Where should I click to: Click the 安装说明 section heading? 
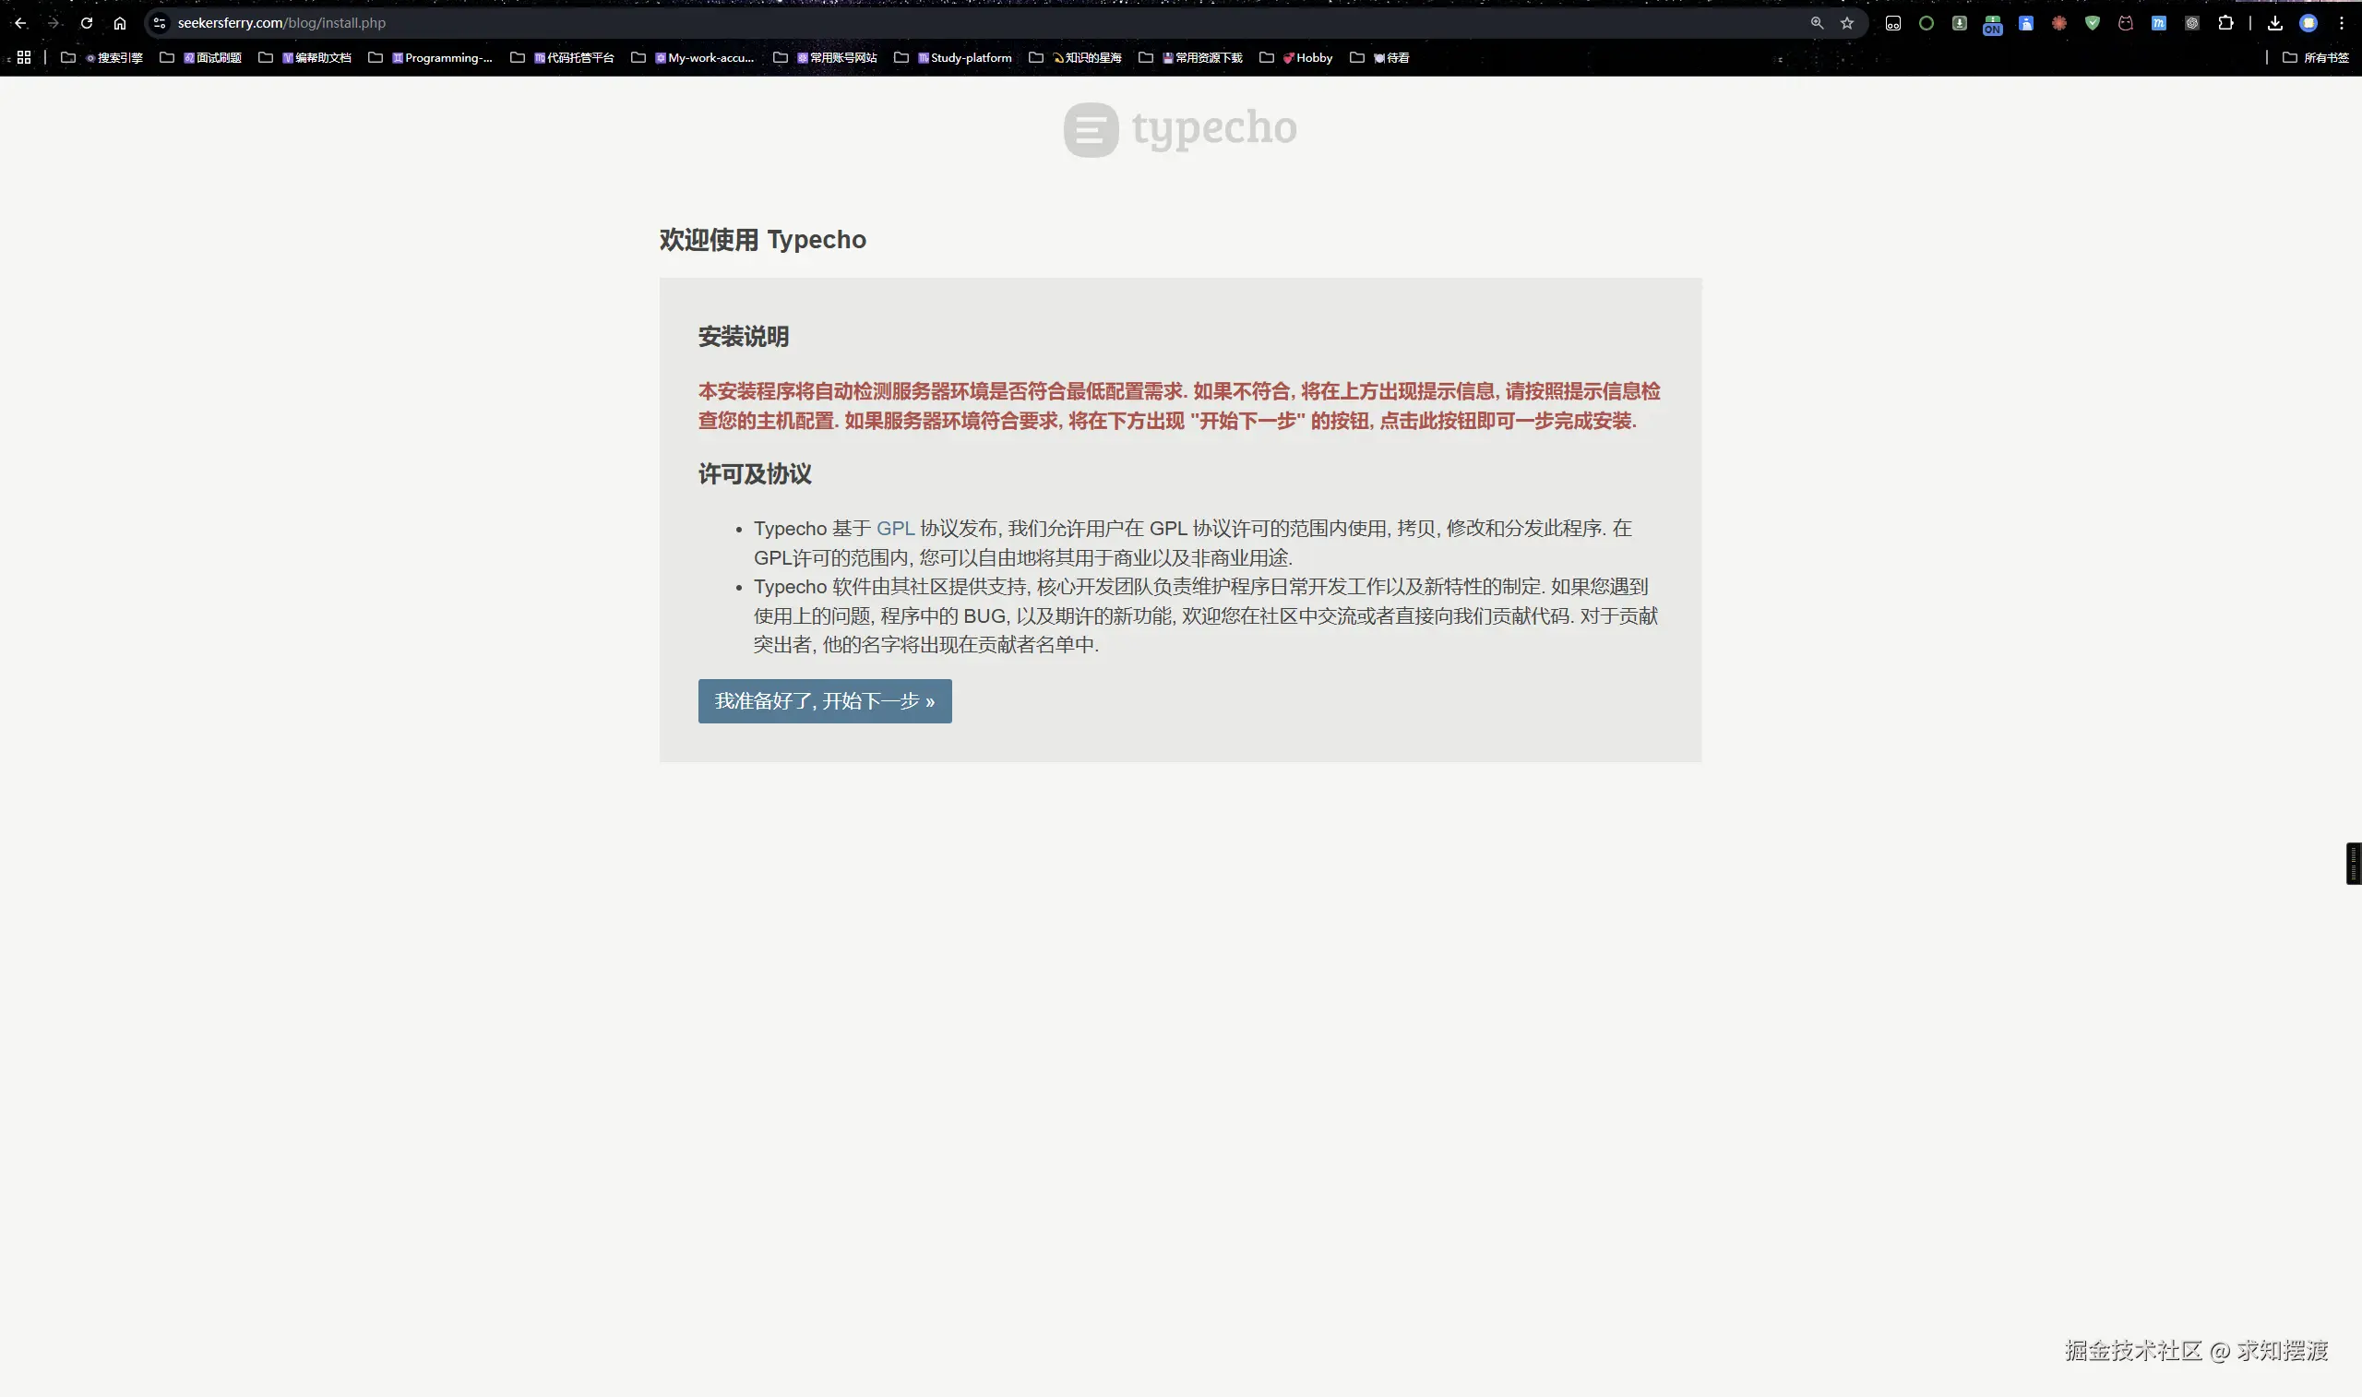click(744, 337)
